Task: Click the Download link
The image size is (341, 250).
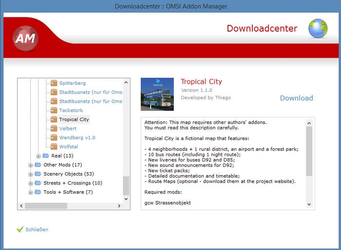Action: 296,98
